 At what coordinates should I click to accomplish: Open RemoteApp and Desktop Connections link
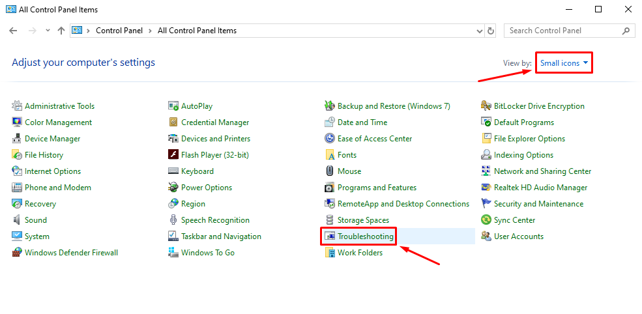click(x=403, y=204)
